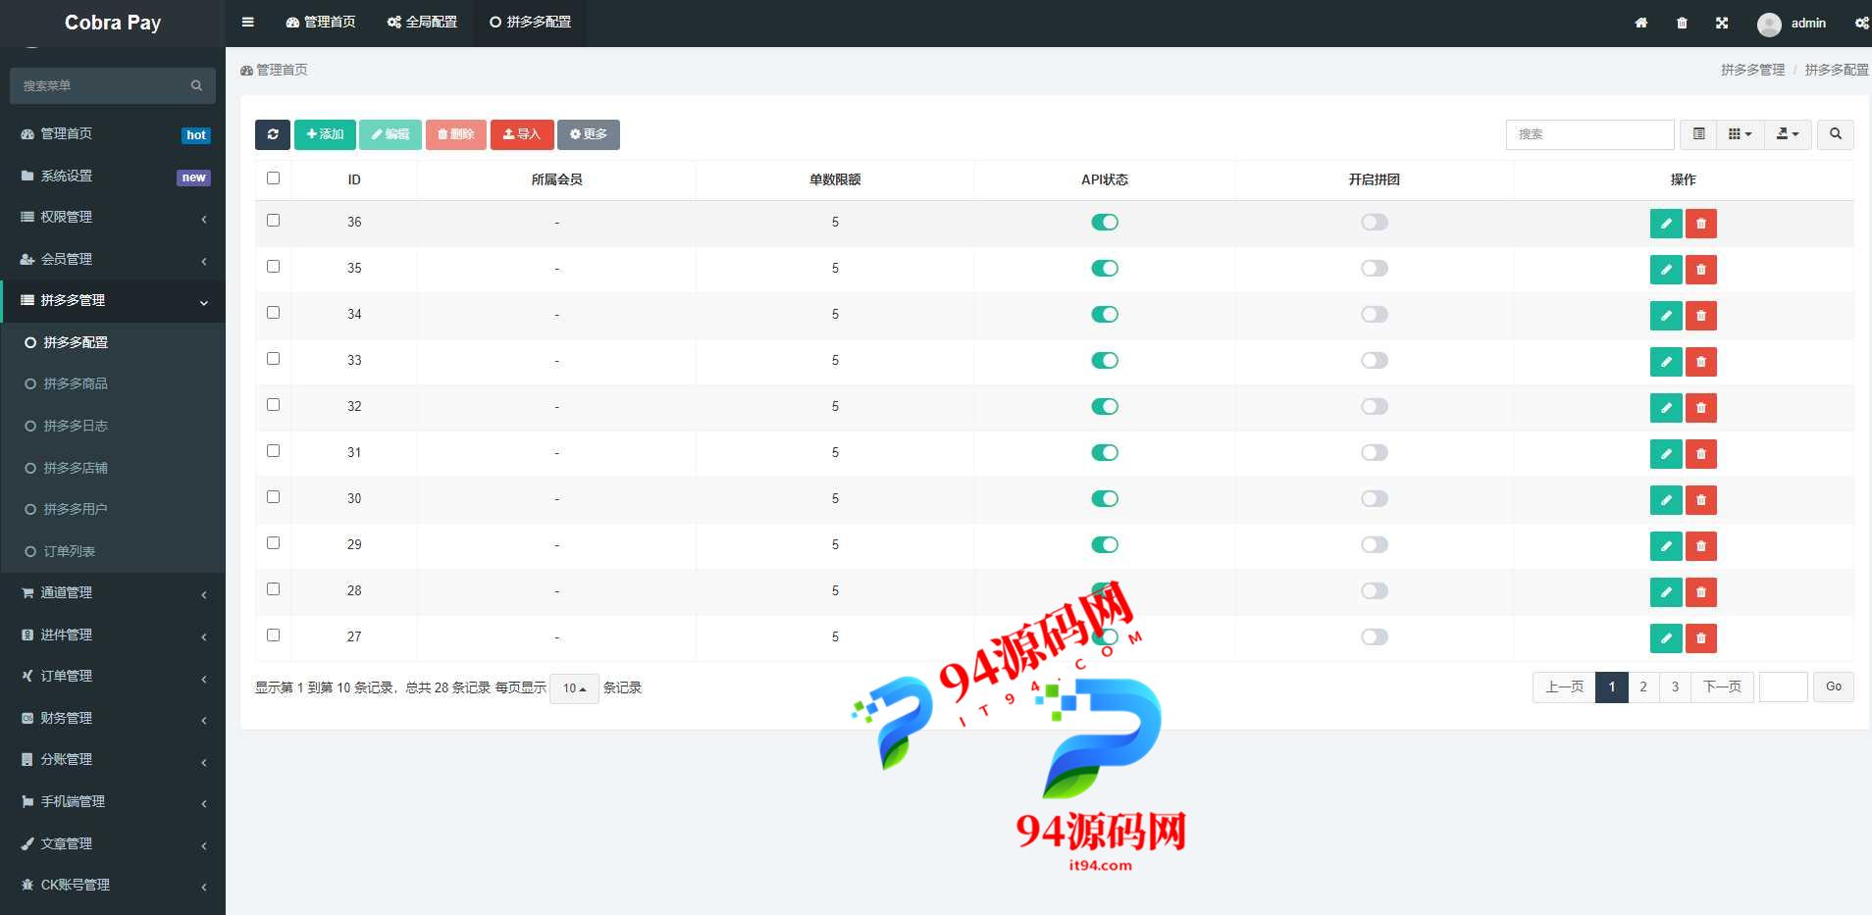Click the Go page jump button
1872x915 pixels.
[1834, 686]
